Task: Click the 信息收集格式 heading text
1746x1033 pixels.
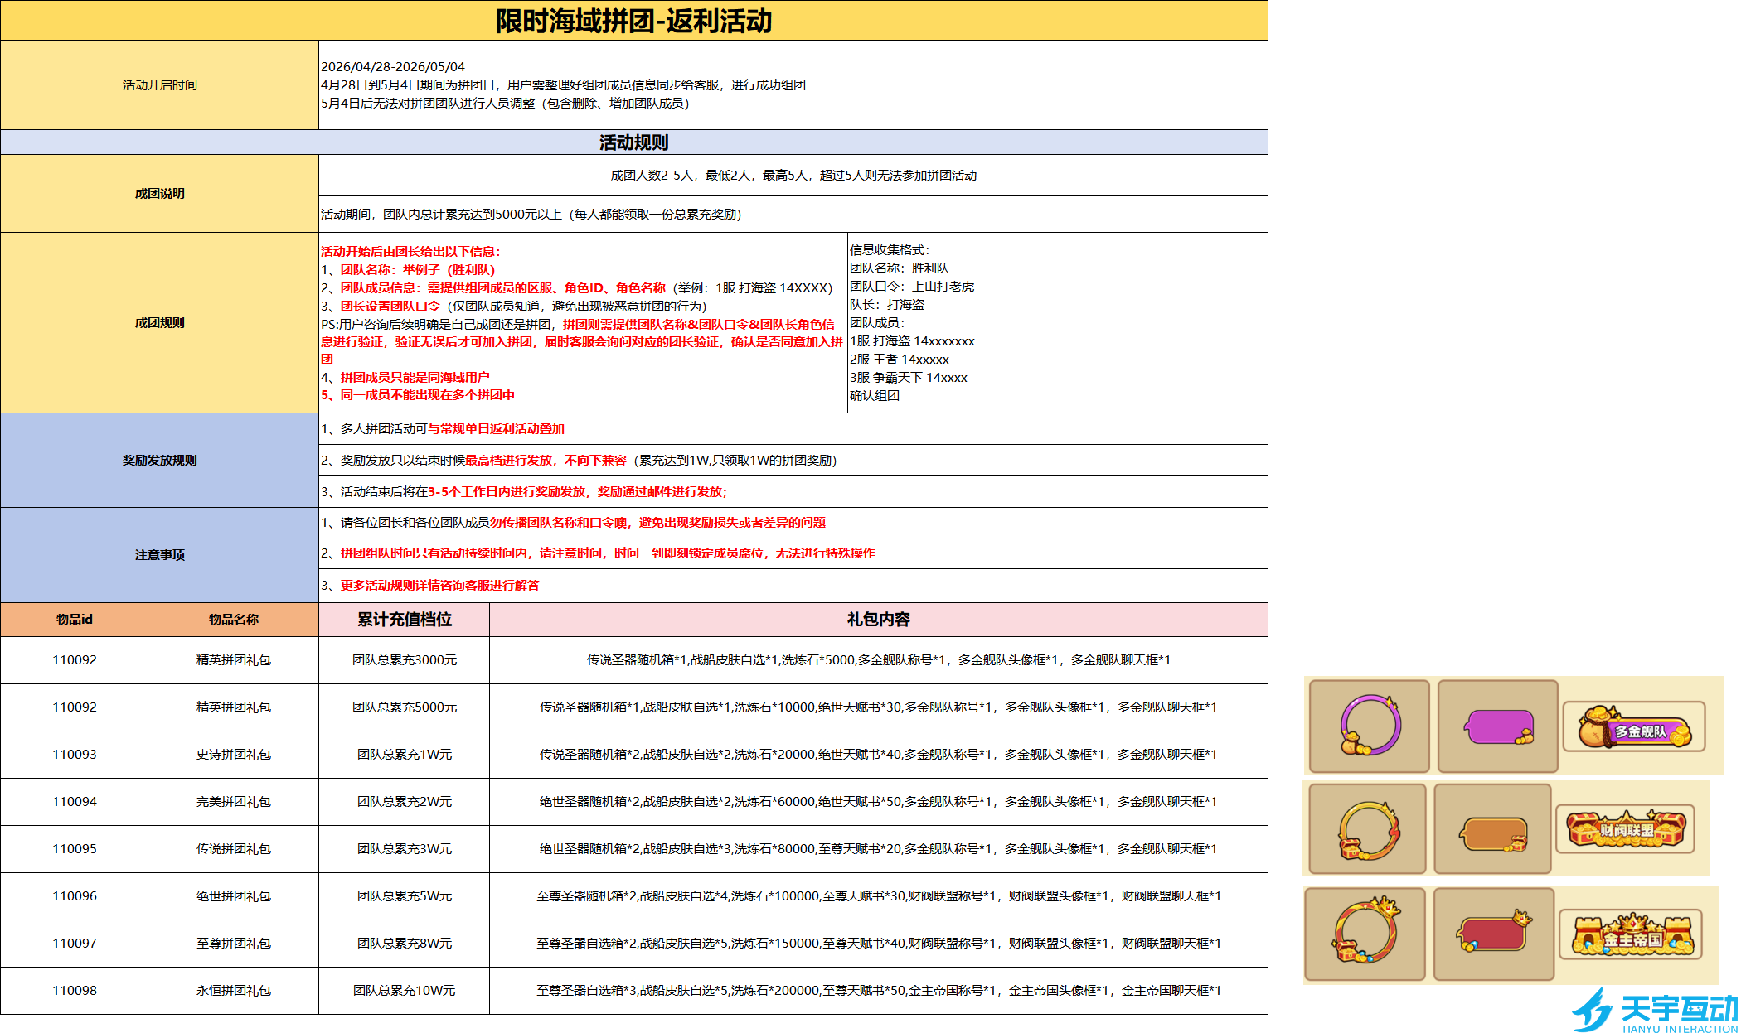Action: click(x=890, y=250)
